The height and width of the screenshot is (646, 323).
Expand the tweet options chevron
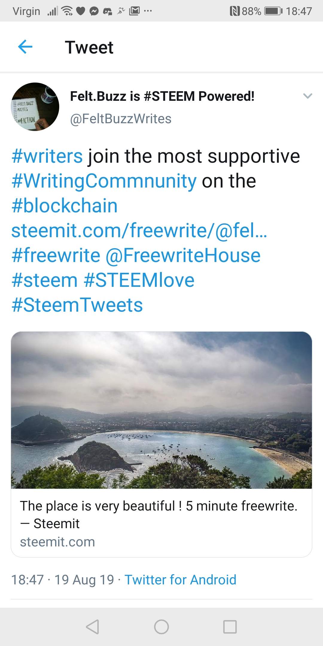pyautogui.click(x=307, y=96)
